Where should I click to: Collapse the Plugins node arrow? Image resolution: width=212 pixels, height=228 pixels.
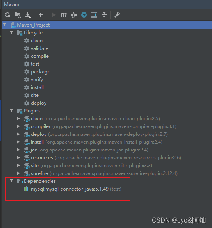[12, 110]
